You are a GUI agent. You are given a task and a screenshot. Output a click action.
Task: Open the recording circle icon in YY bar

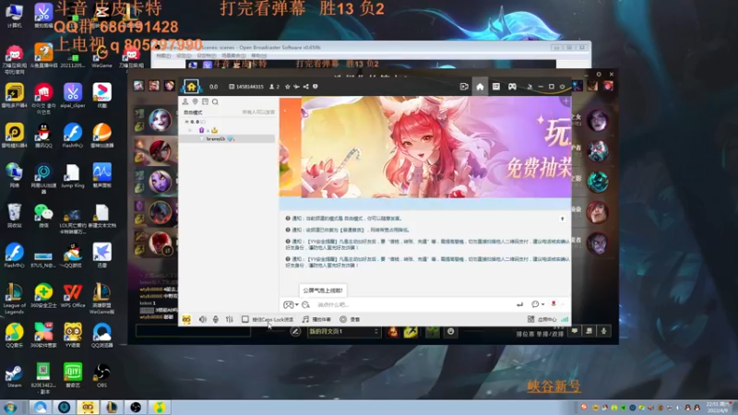343,319
